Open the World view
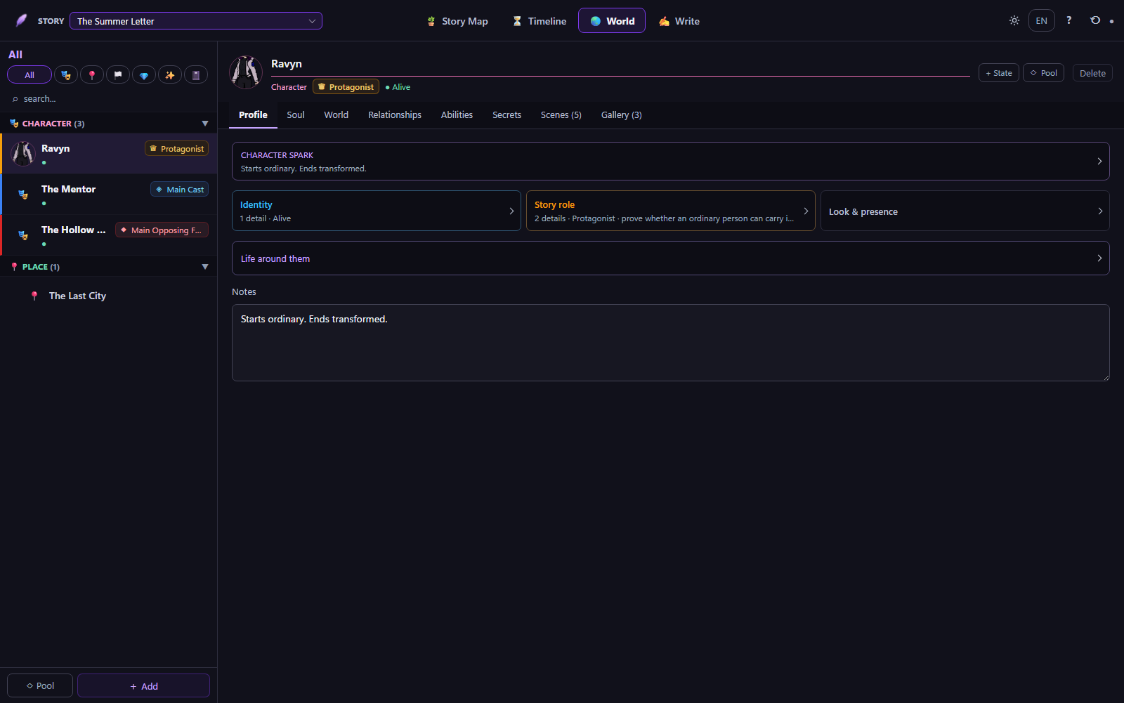The image size is (1124, 703). pyautogui.click(x=612, y=21)
